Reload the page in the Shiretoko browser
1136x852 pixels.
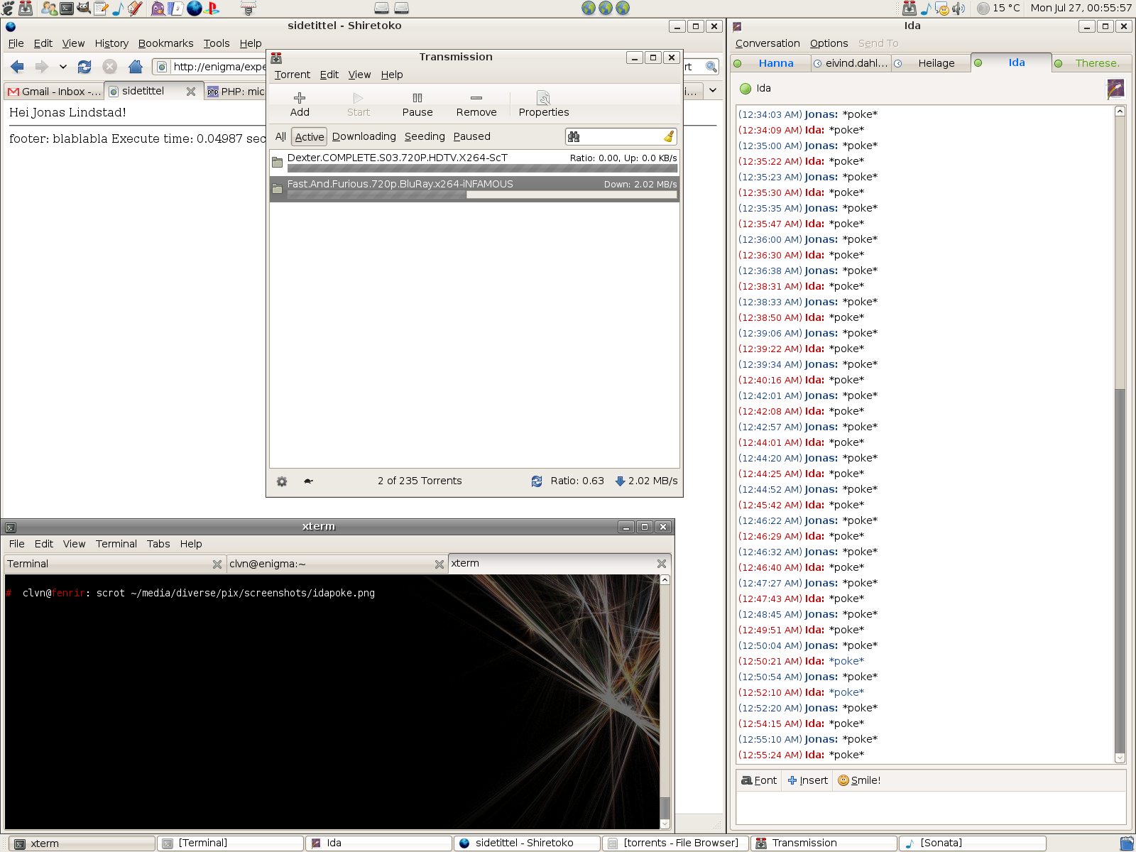(84, 67)
